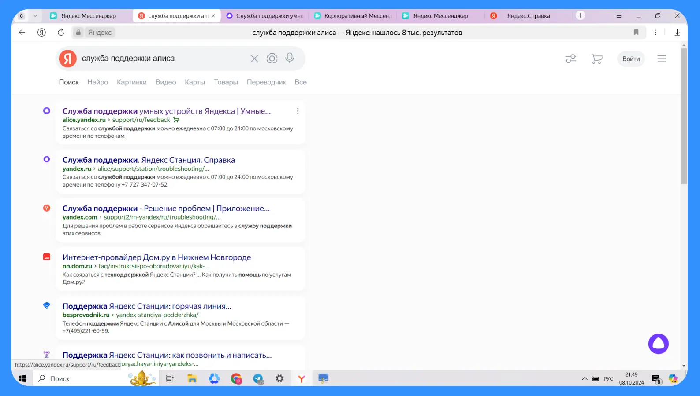
Task: Open 'Поддержка Яндекс Станции: горячая линия' result
Action: pyautogui.click(x=147, y=306)
